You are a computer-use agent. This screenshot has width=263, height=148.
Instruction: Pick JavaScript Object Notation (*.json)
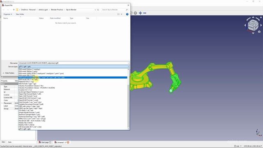pos(31,92)
